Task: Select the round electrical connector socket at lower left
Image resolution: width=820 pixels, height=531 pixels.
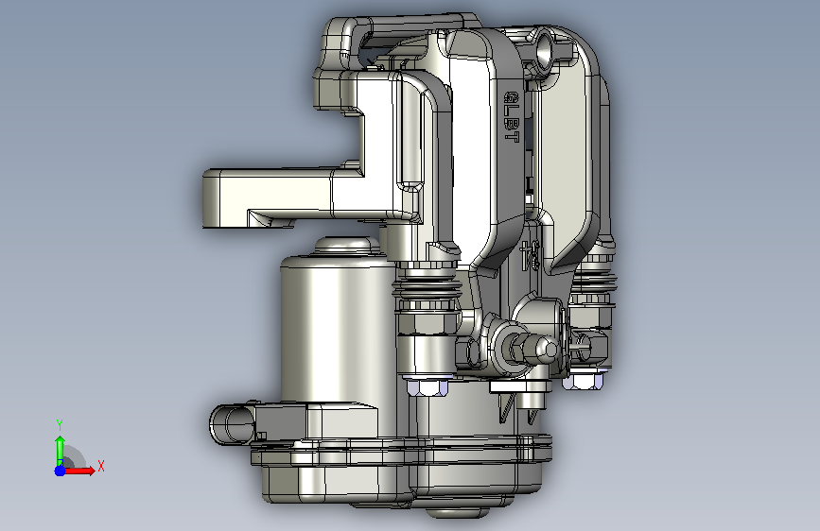Action: pos(234,424)
